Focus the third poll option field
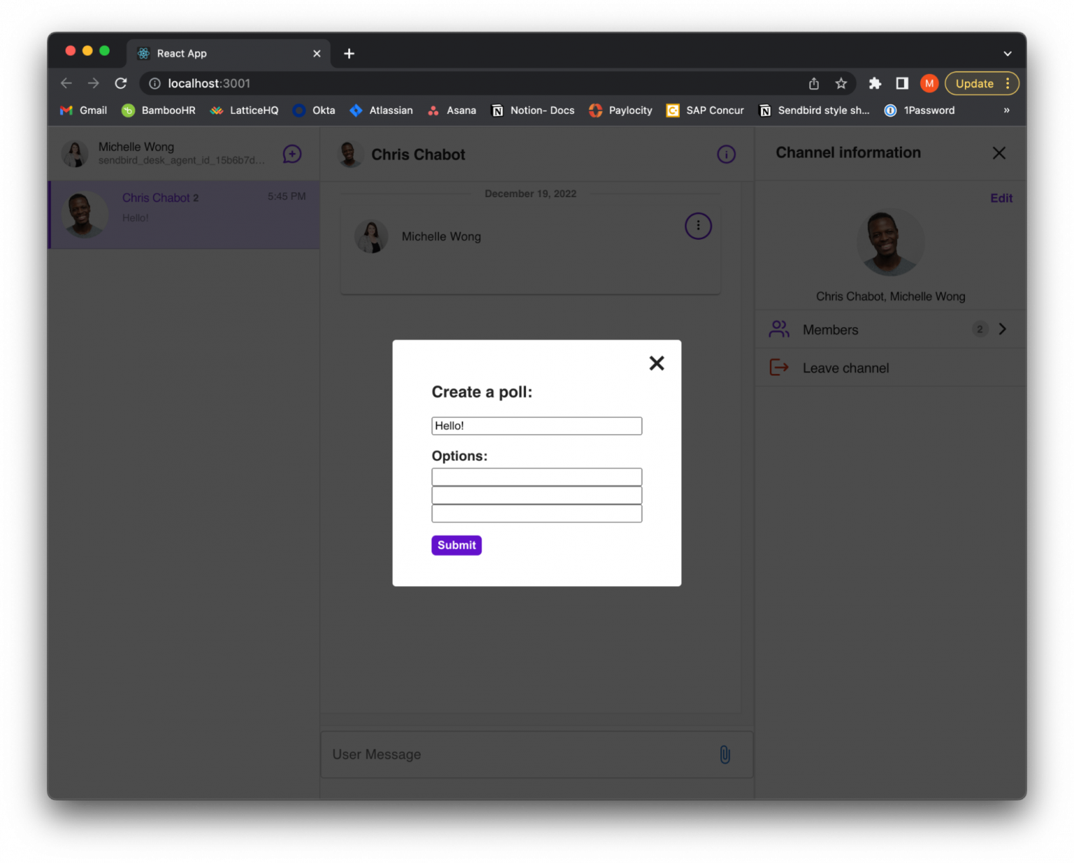The width and height of the screenshot is (1074, 863). tap(536, 513)
